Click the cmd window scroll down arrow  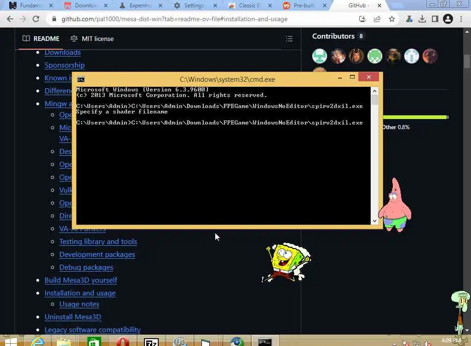pos(374,221)
